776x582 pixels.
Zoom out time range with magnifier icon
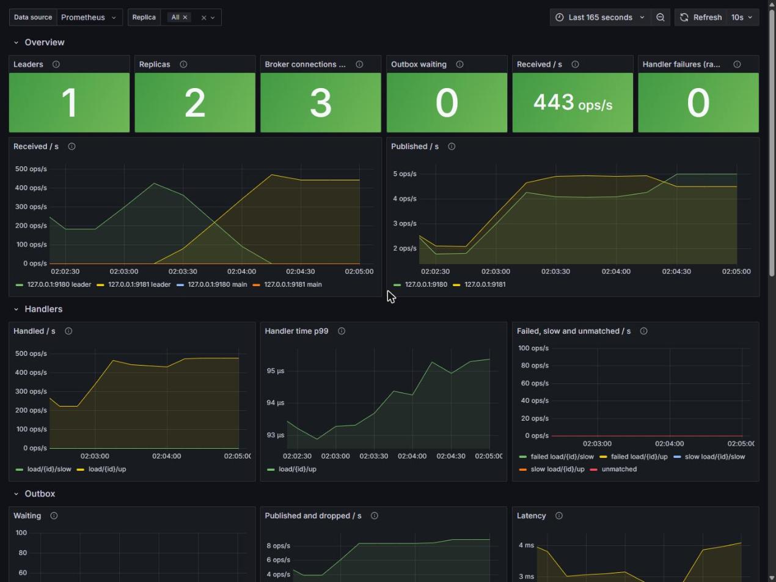(x=661, y=17)
